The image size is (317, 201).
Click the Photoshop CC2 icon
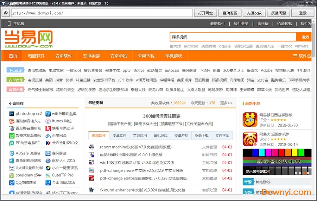pyautogui.click(x=12, y=114)
